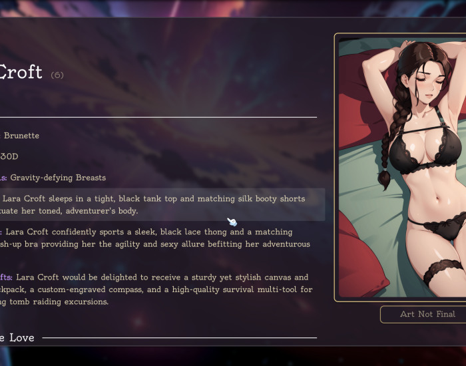Click the (6) count beside the name
Viewport: 466px width, 366px height.
coord(57,75)
